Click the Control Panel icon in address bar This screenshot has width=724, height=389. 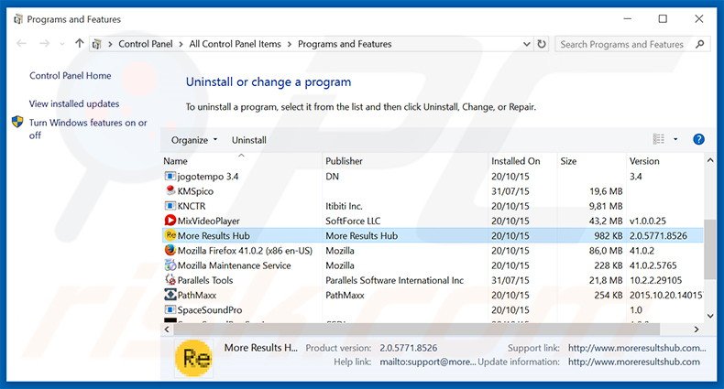point(96,44)
